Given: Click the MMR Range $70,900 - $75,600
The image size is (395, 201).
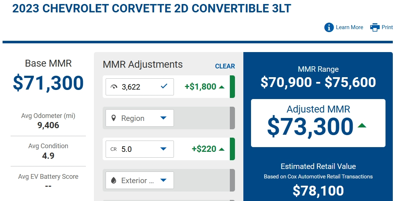Looking at the screenshot, I should tap(318, 82).
